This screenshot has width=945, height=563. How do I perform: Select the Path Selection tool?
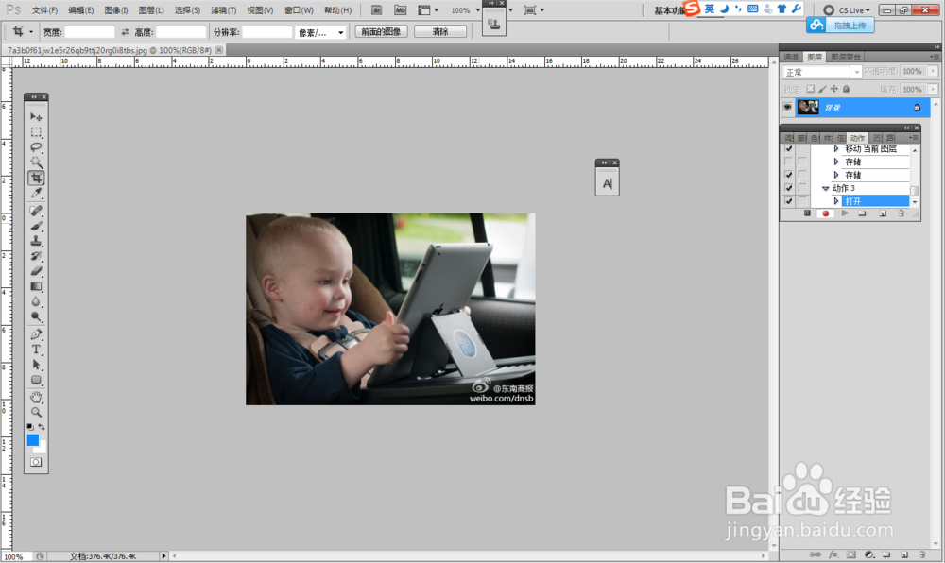pos(36,365)
